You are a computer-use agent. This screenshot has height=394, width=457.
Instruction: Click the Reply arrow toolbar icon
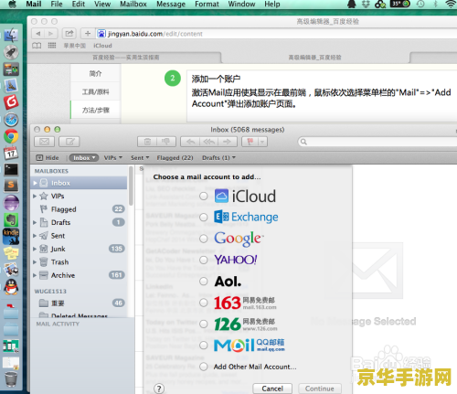point(190,142)
